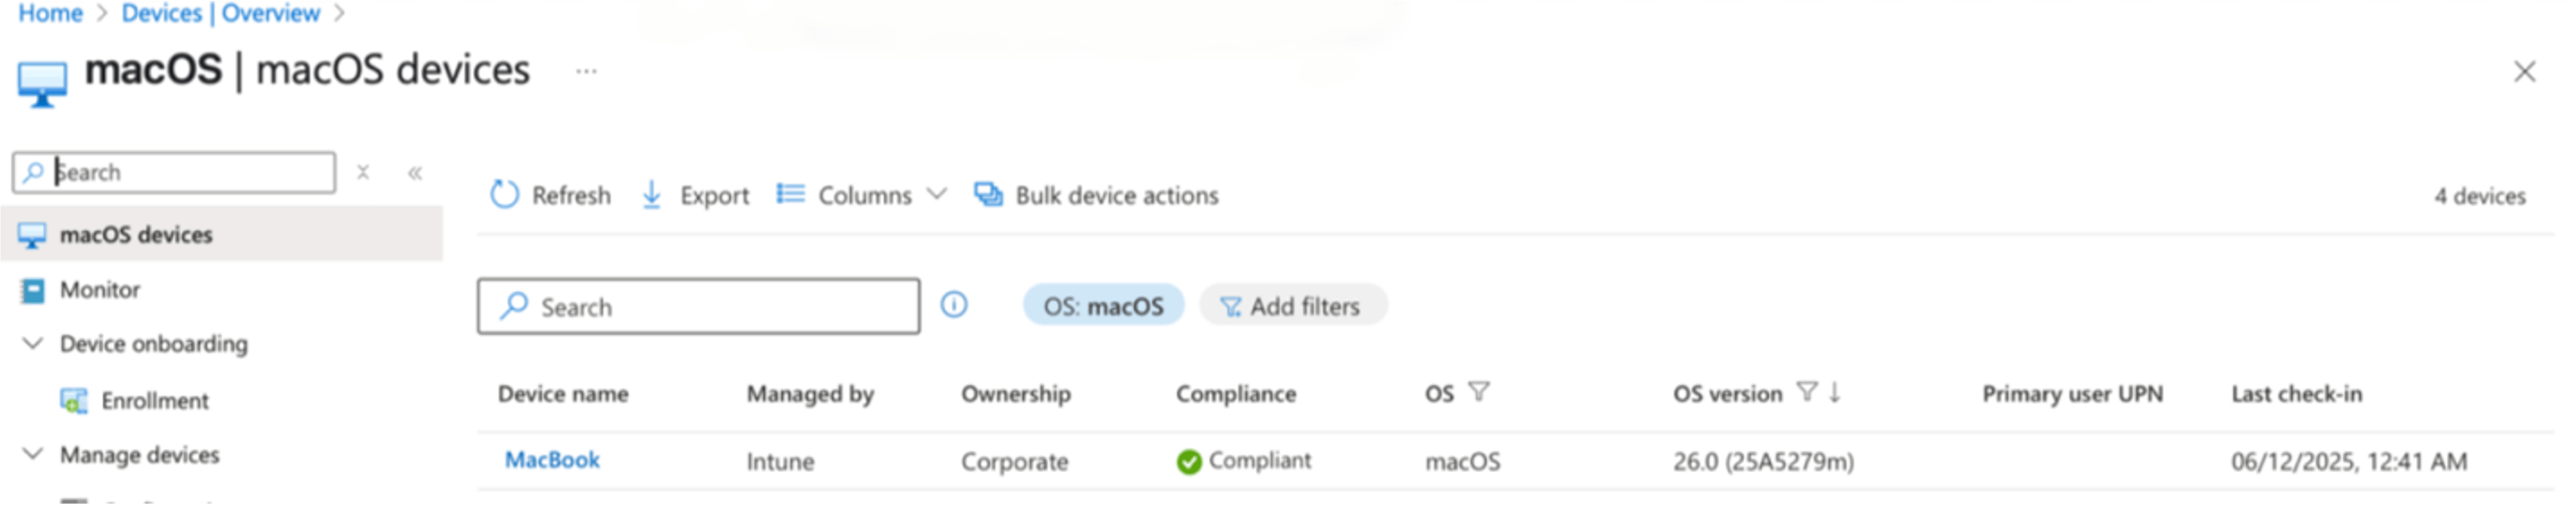This screenshot has width=2576, height=505.
Task: Click the info icon beside search
Action: coord(954,304)
